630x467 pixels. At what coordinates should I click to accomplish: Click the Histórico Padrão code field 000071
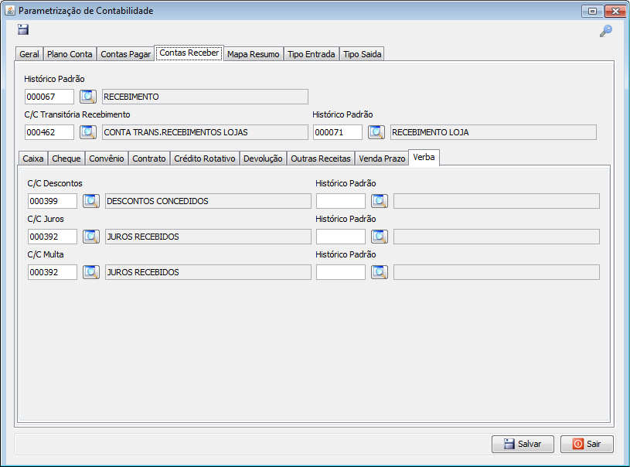(x=338, y=132)
